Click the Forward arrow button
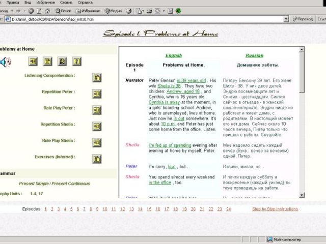 coord(18,11)
